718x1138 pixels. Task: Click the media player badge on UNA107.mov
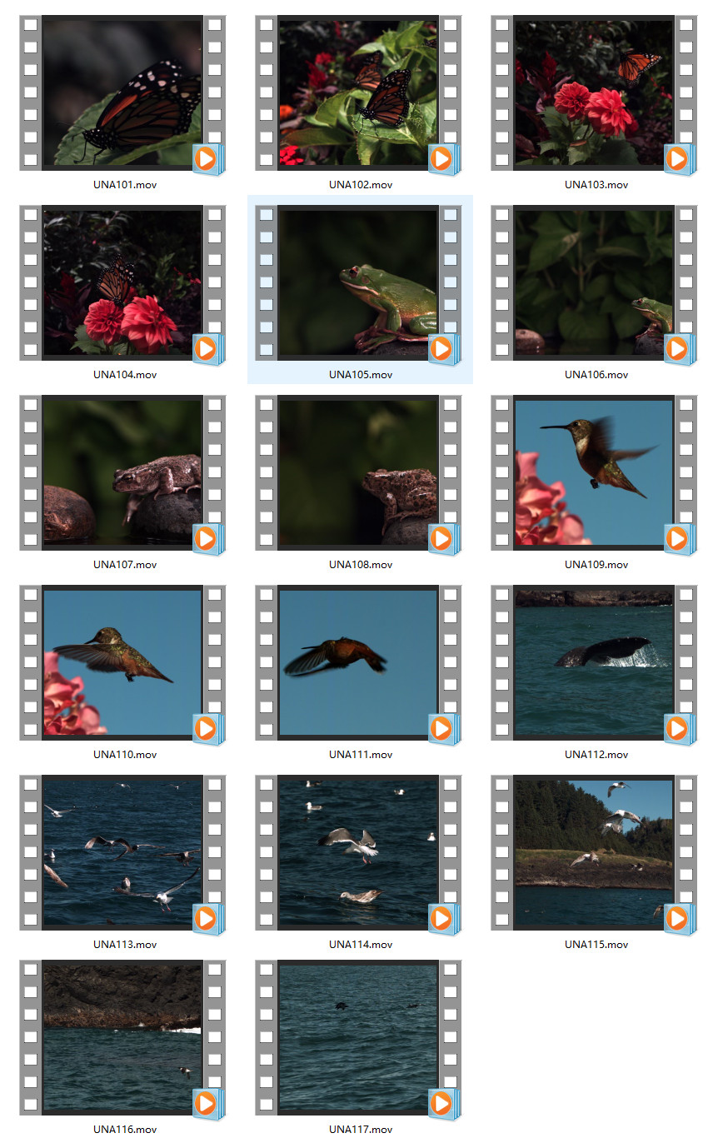coord(208,539)
